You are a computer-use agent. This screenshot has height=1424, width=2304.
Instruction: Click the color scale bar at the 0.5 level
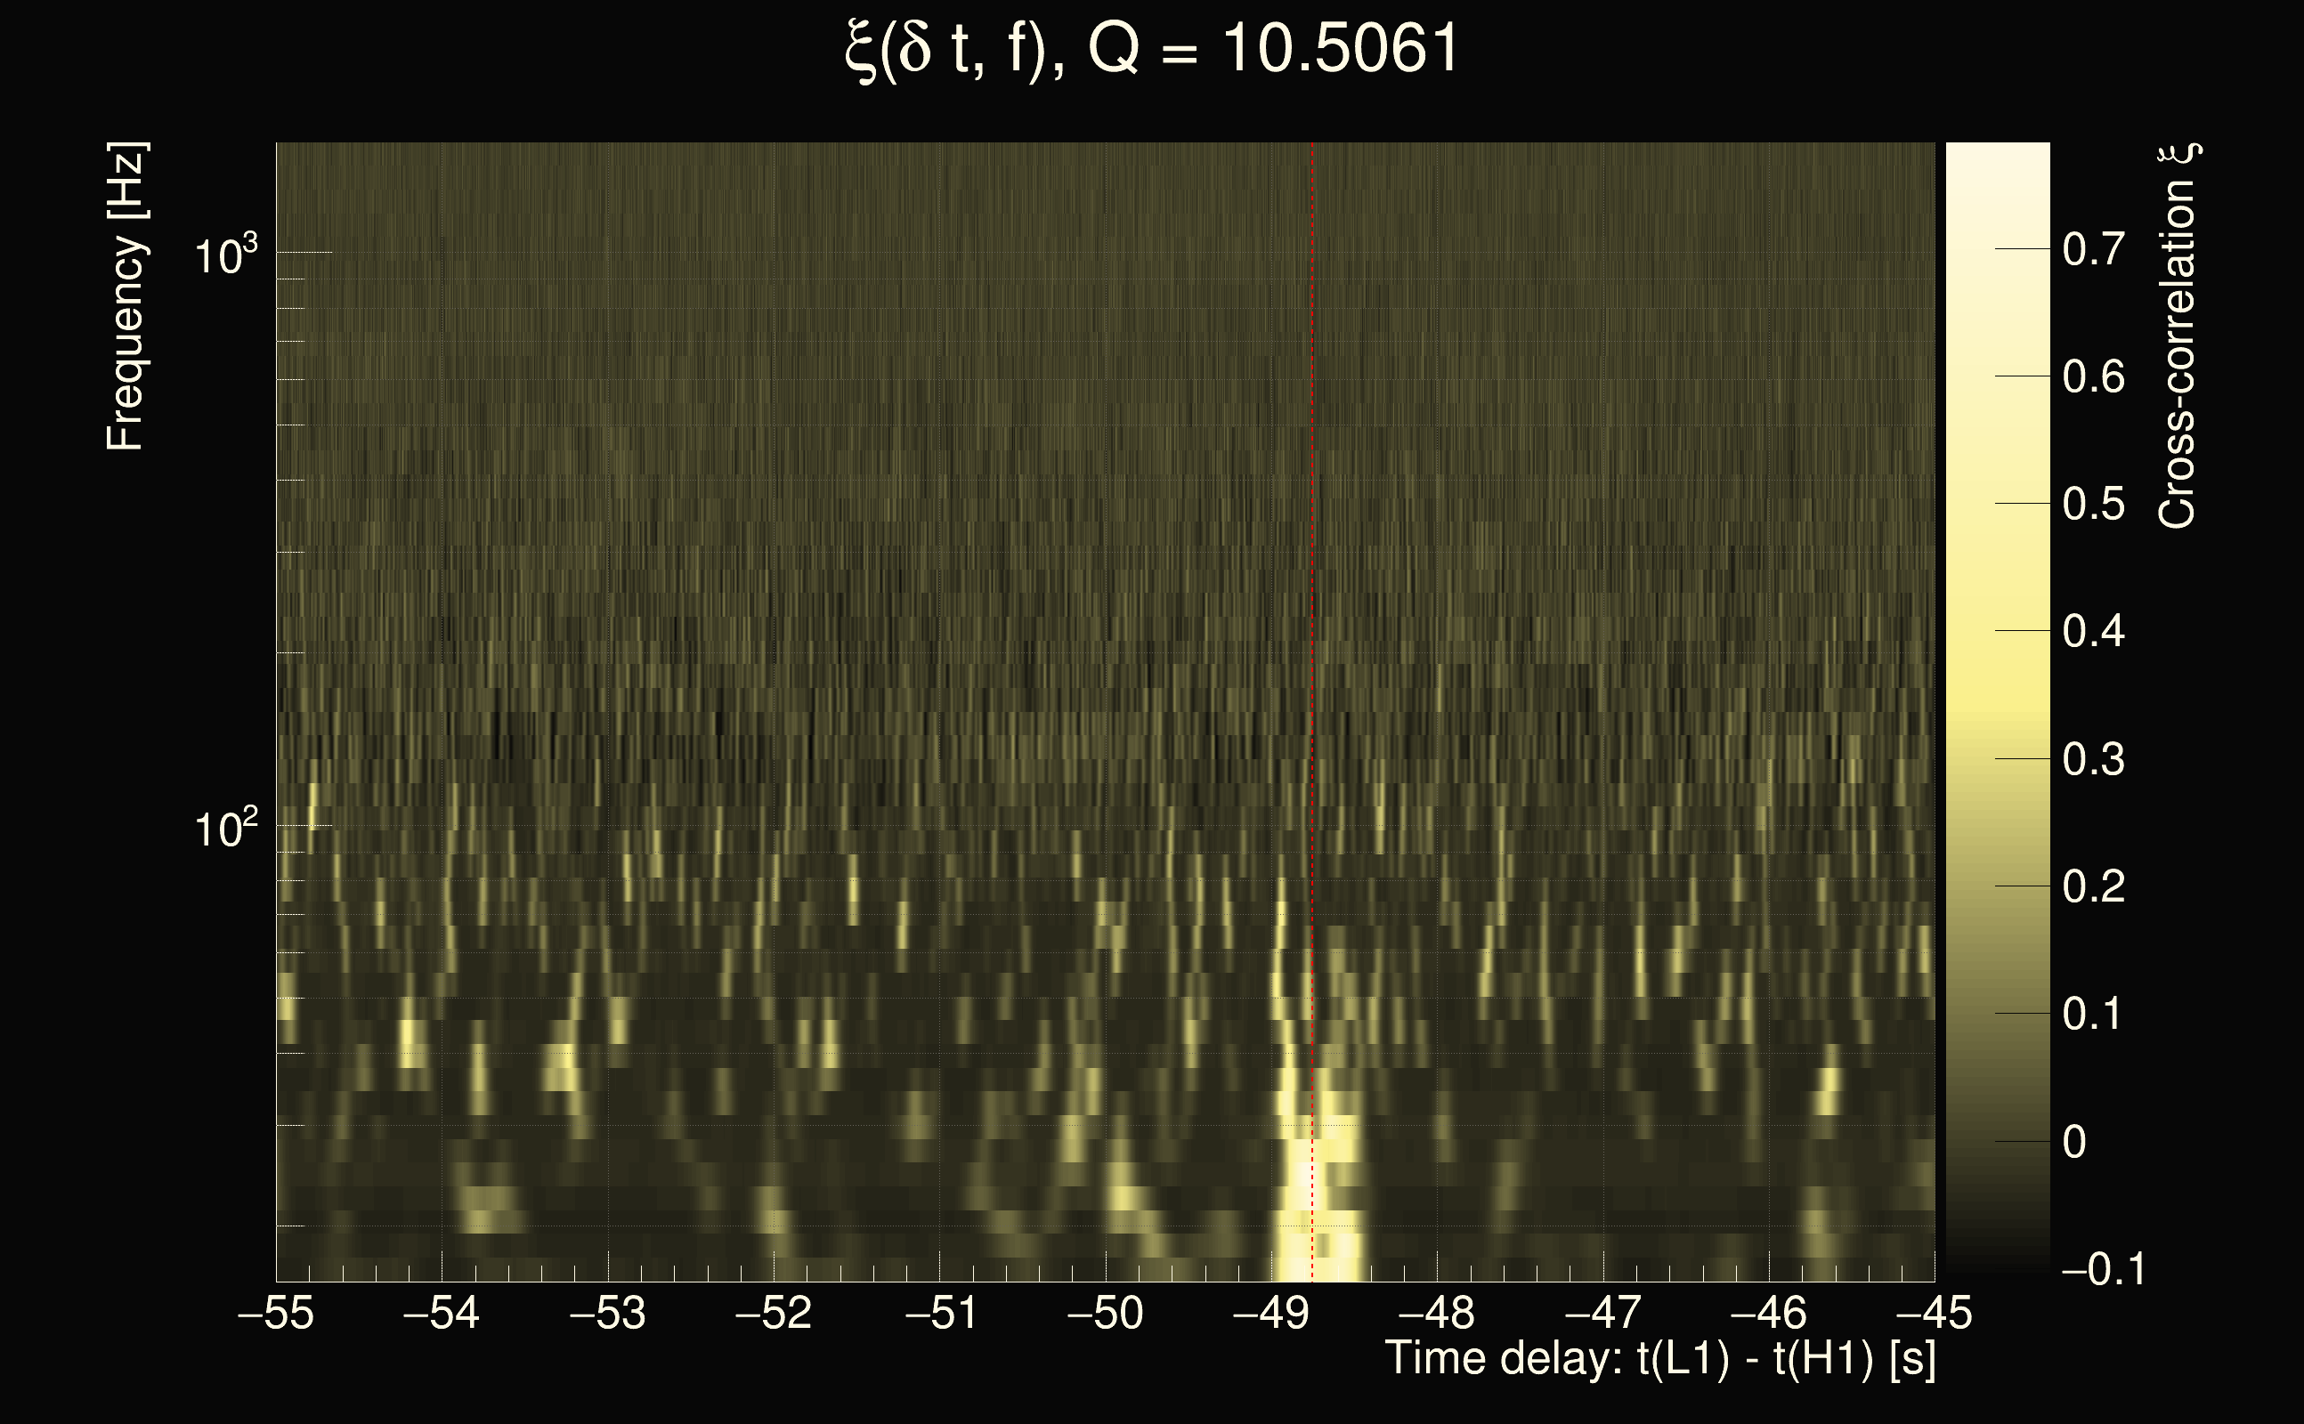[1997, 504]
